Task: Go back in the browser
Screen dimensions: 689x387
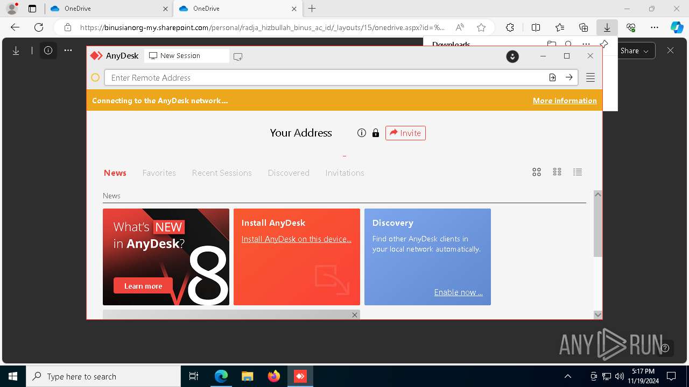Action: click(x=15, y=27)
